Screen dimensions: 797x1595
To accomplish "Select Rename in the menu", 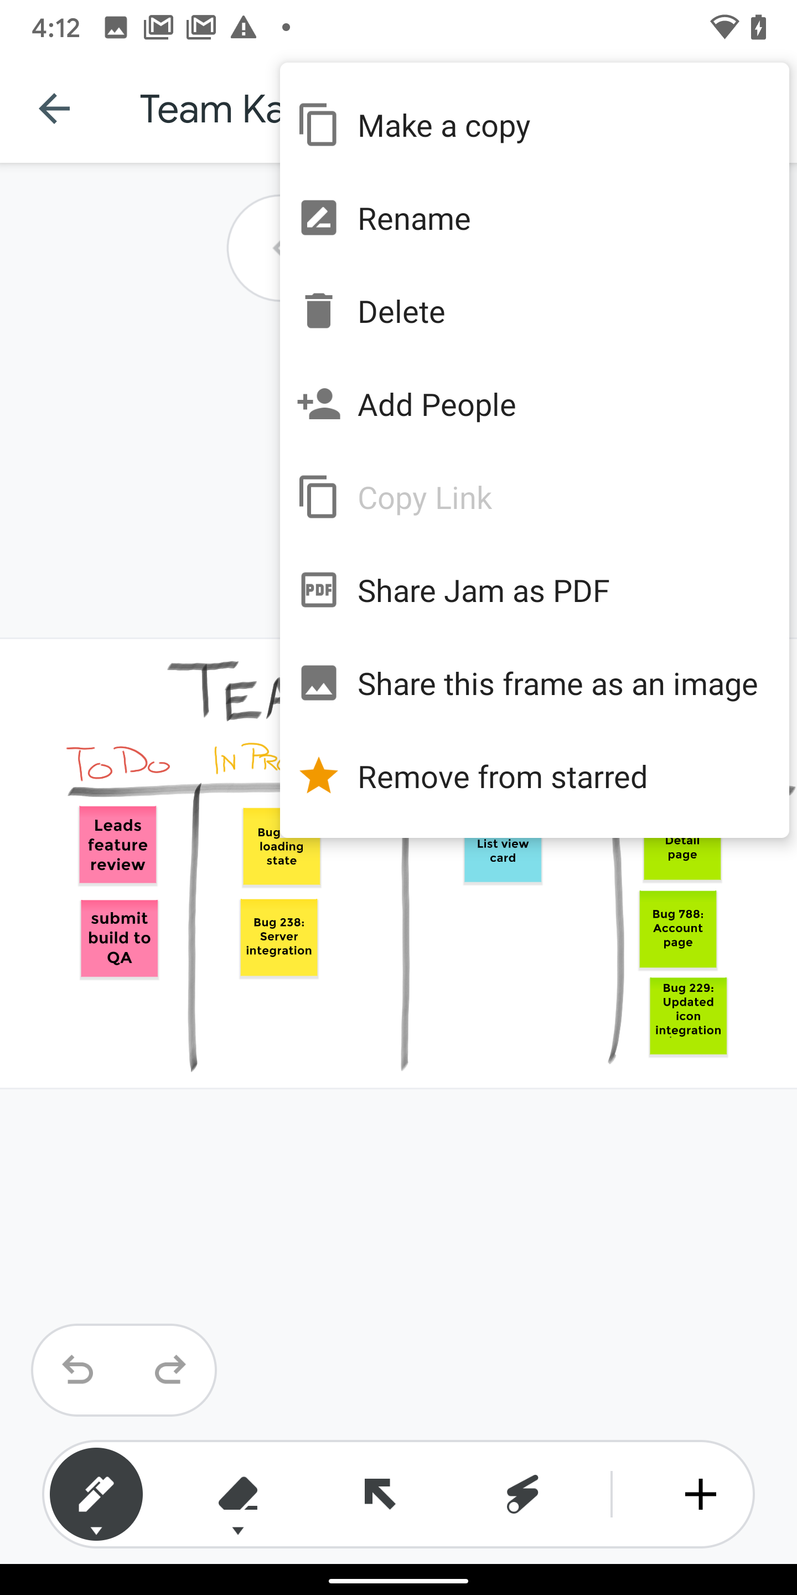I will pyautogui.click(x=414, y=218).
